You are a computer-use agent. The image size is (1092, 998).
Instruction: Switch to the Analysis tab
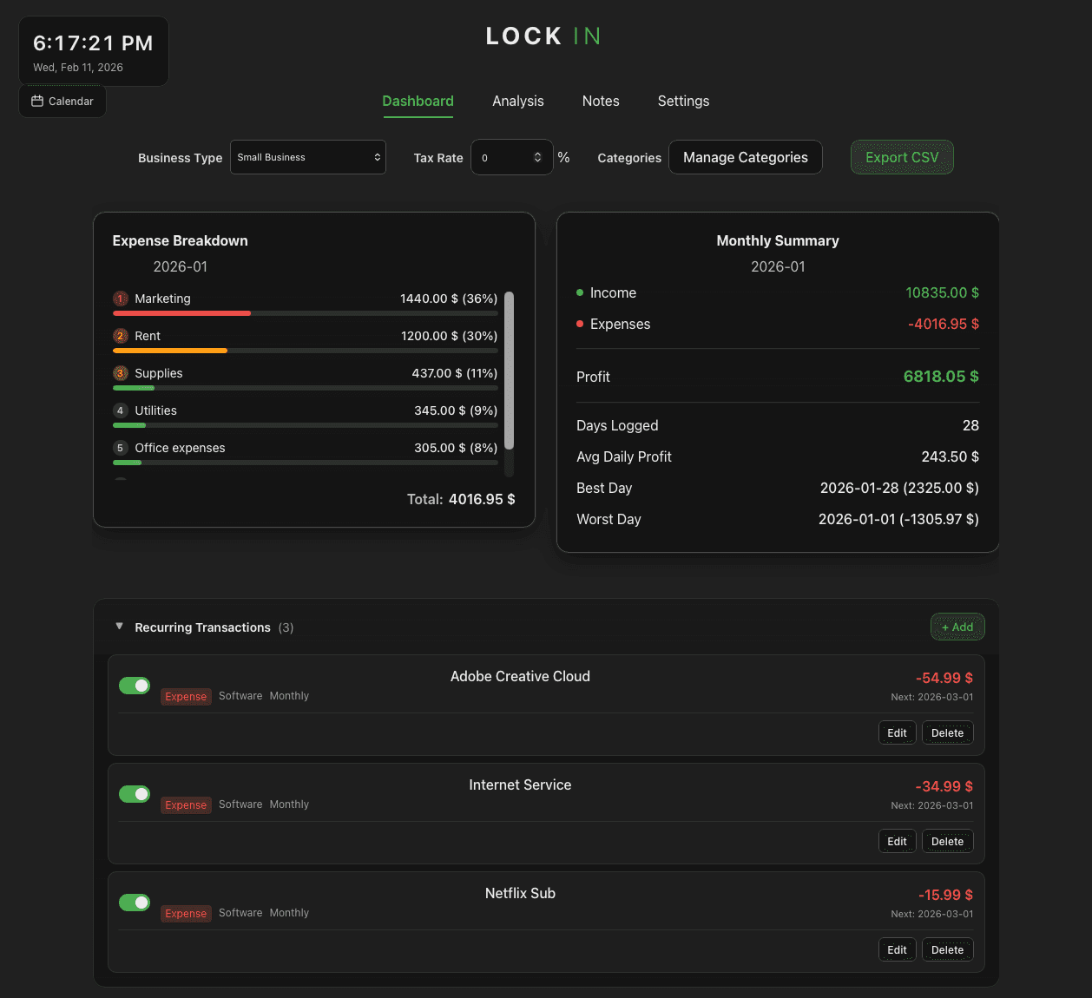517,102
